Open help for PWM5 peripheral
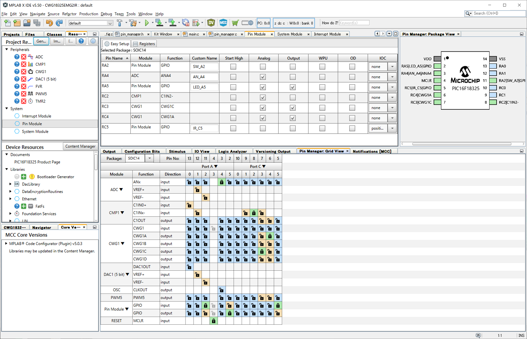The height and width of the screenshot is (339, 527). click(x=17, y=93)
